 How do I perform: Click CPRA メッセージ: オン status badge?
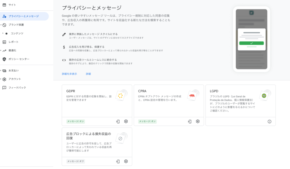point(147,121)
